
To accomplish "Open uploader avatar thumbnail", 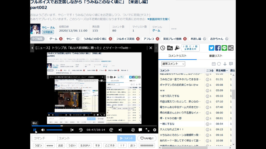I will pos(35,29).
